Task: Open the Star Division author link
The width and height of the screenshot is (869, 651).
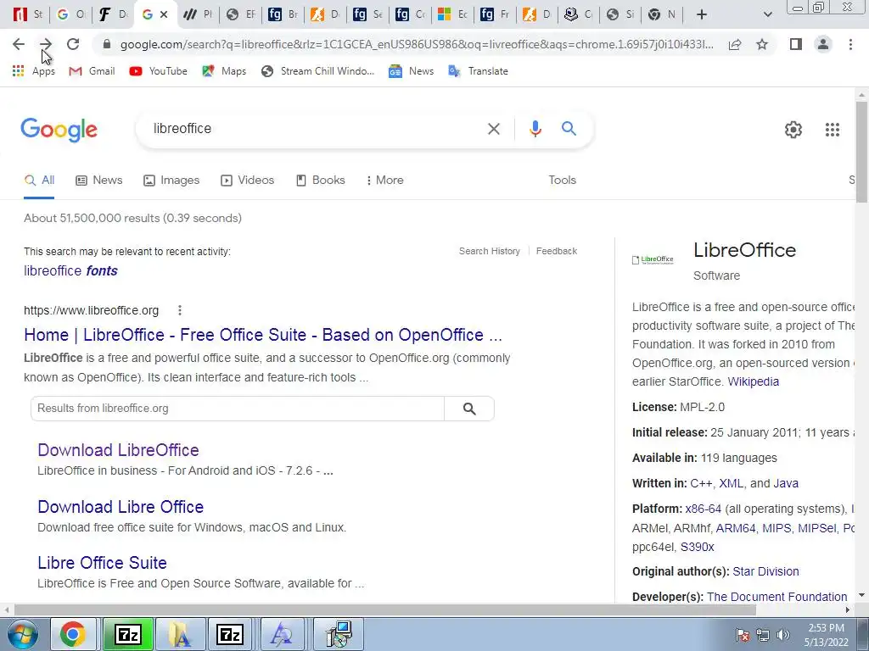Action: 765,571
